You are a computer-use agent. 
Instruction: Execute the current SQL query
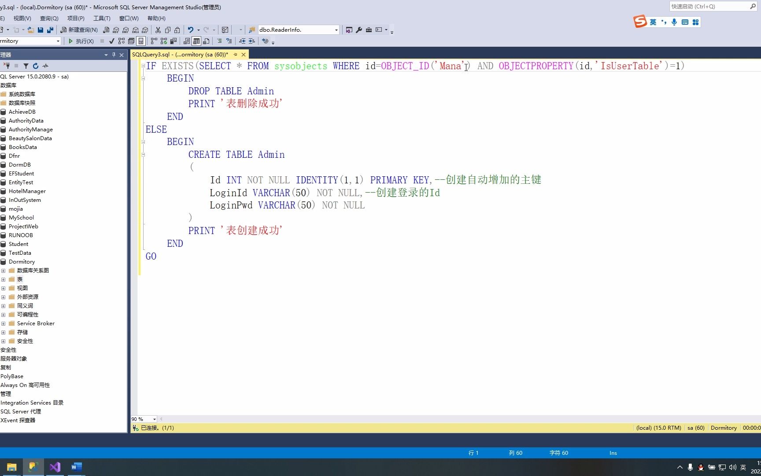point(81,41)
